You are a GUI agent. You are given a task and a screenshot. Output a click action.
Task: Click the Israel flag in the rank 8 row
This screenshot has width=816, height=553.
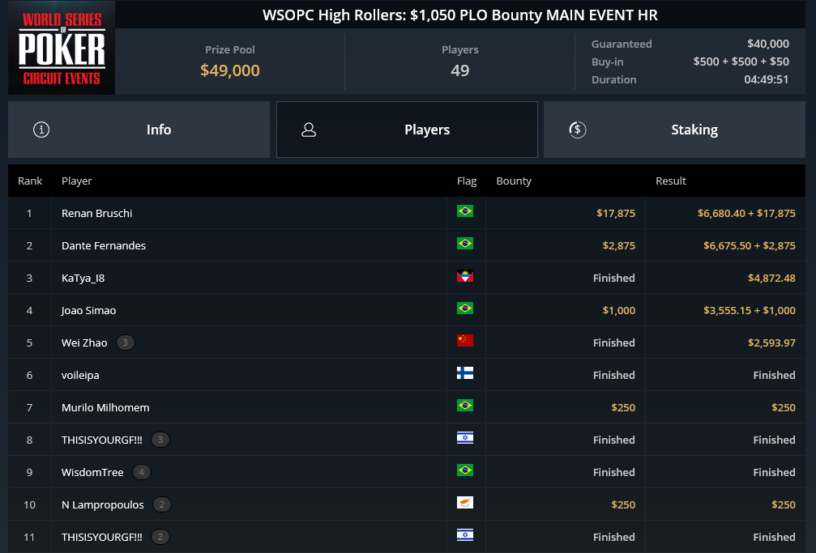click(465, 438)
